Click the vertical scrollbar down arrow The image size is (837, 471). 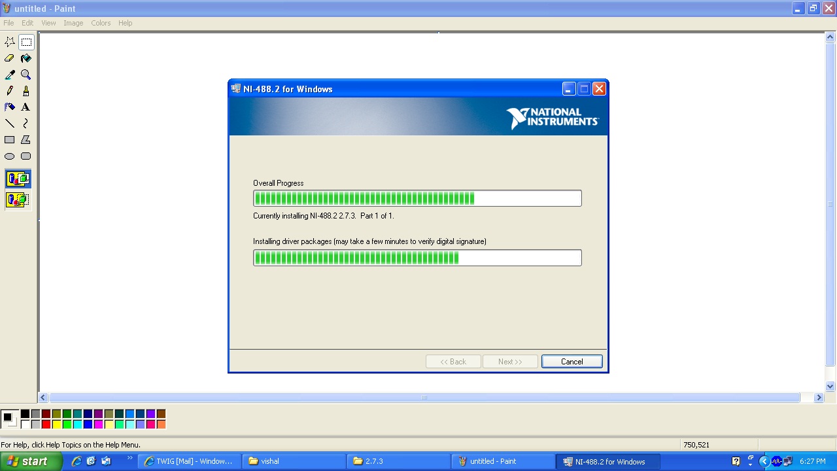830,387
